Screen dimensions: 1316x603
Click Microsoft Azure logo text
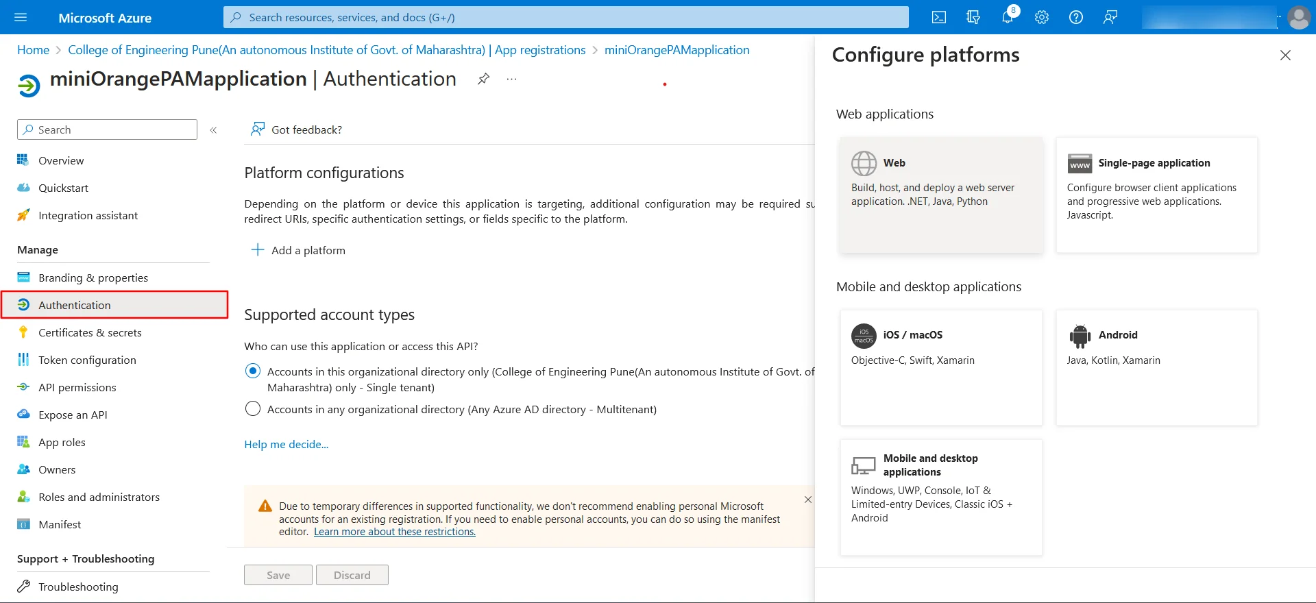[x=105, y=18]
